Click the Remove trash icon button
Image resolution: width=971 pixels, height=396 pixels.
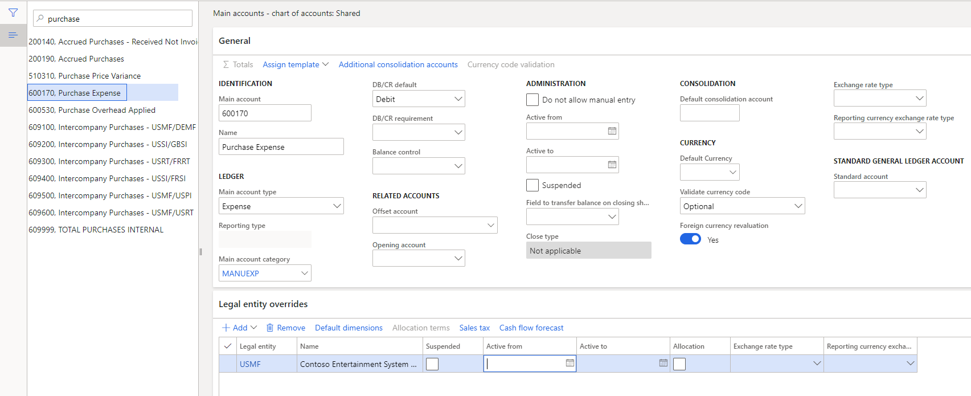tap(270, 328)
